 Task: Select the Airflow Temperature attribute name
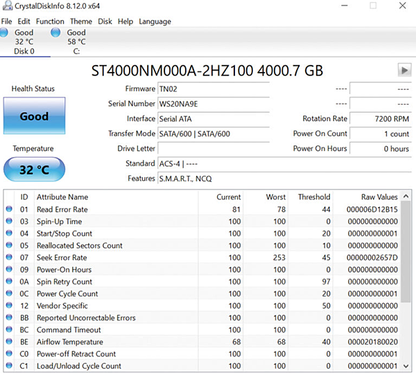70,342
